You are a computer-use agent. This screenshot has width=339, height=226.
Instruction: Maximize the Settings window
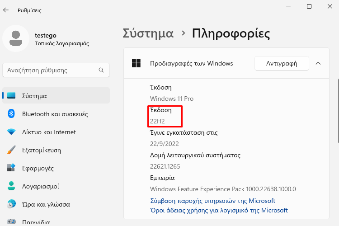point(309,6)
